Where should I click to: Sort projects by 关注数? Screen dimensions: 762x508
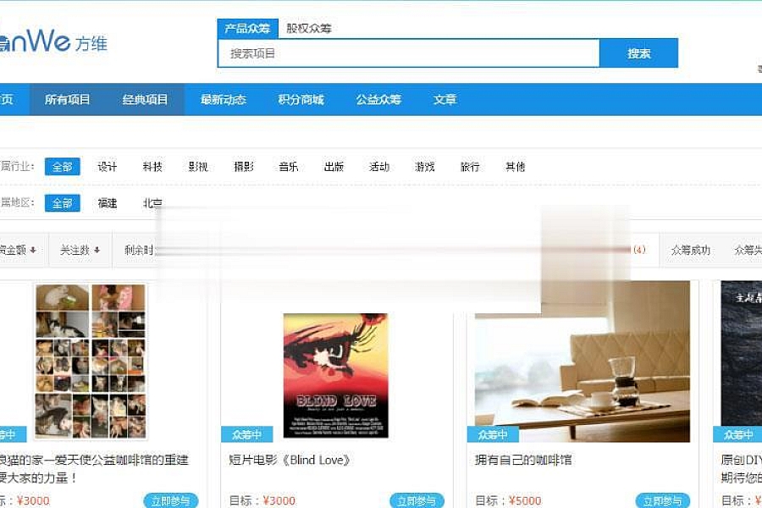pyautogui.click(x=80, y=250)
